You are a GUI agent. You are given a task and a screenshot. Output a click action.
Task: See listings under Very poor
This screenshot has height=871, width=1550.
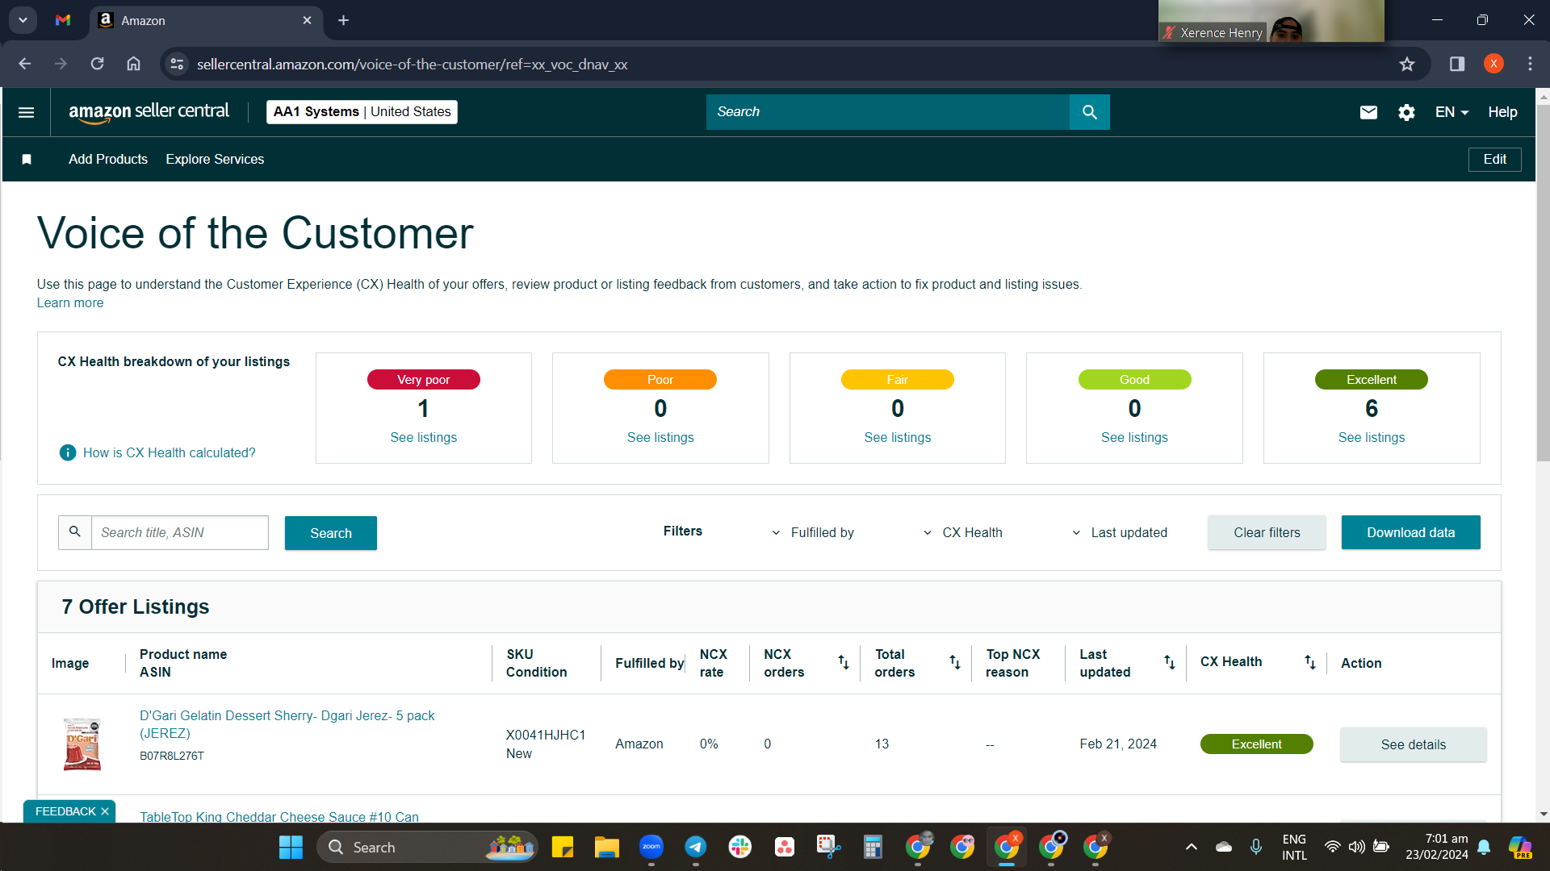(424, 437)
